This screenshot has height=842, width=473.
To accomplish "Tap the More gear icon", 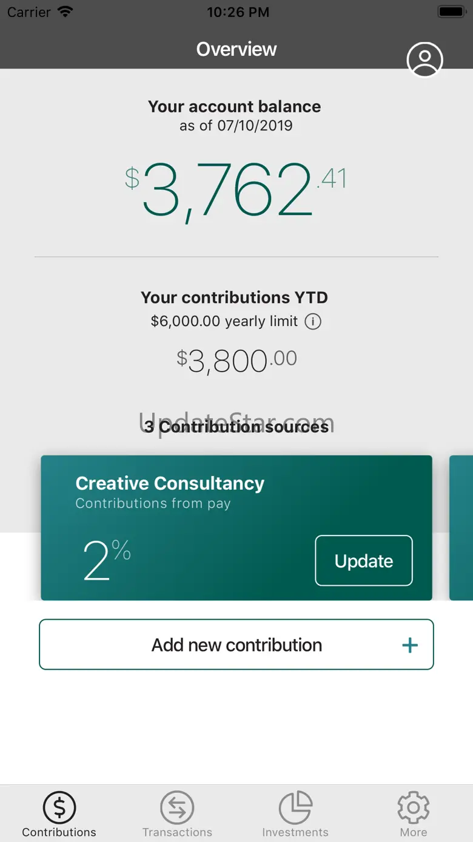I will (x=414, y=807).
